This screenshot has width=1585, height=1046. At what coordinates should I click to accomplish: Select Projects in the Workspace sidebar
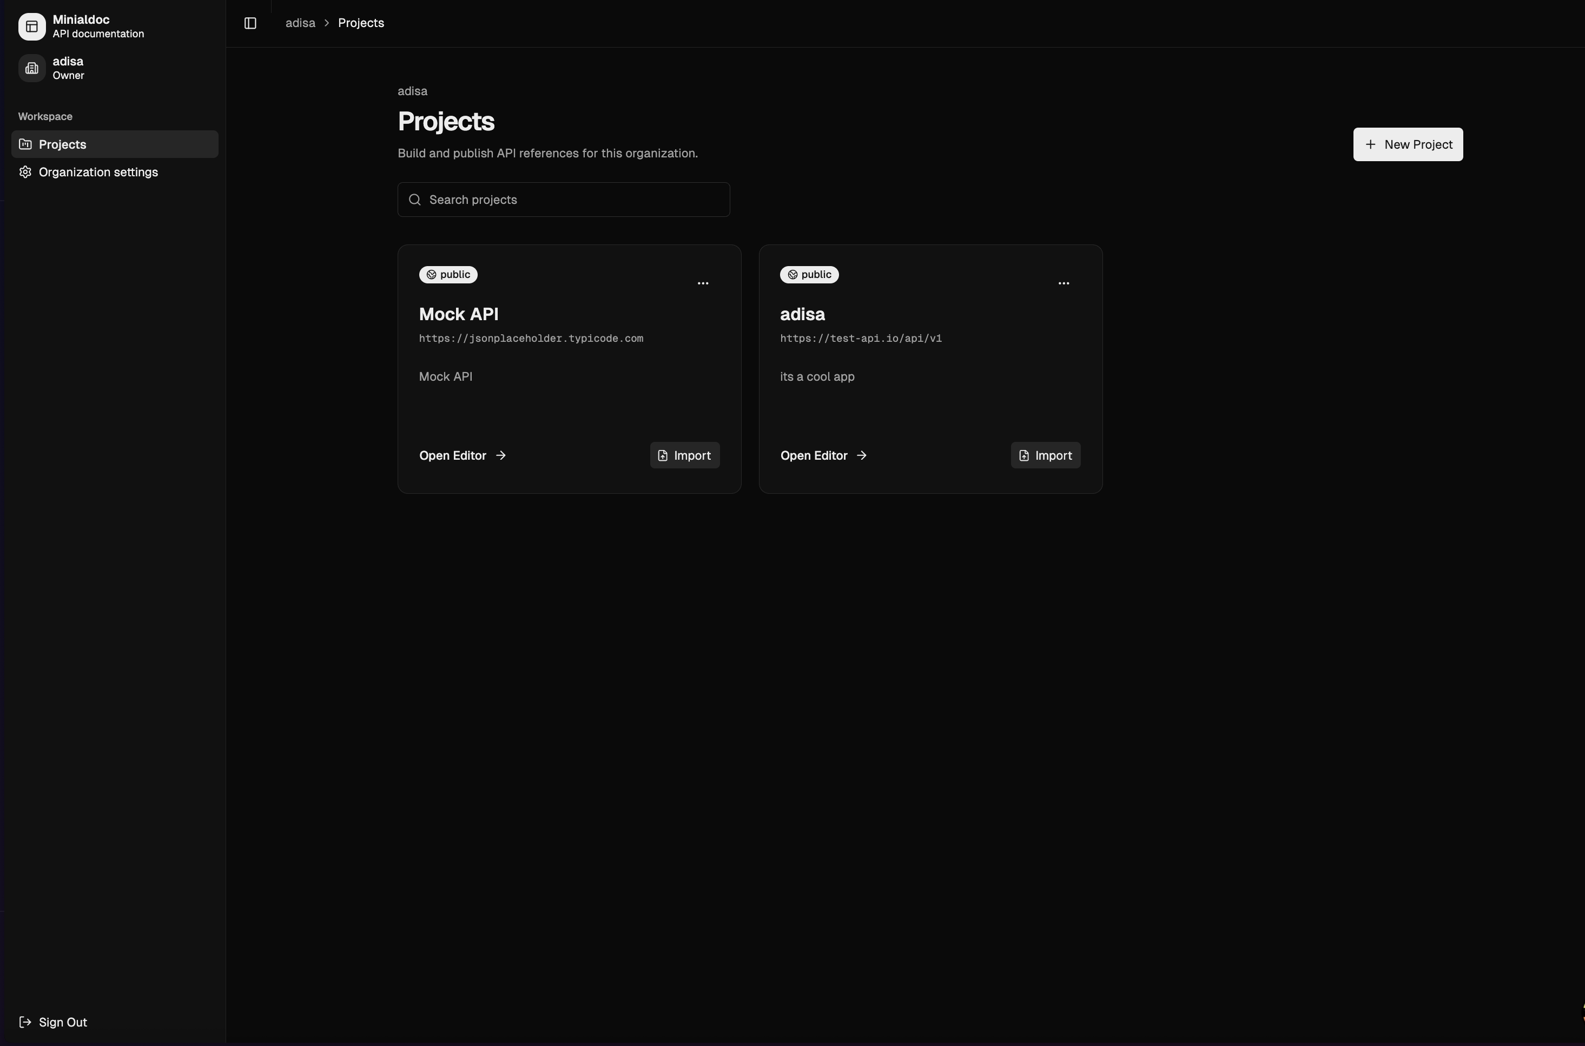coord(115,144)
